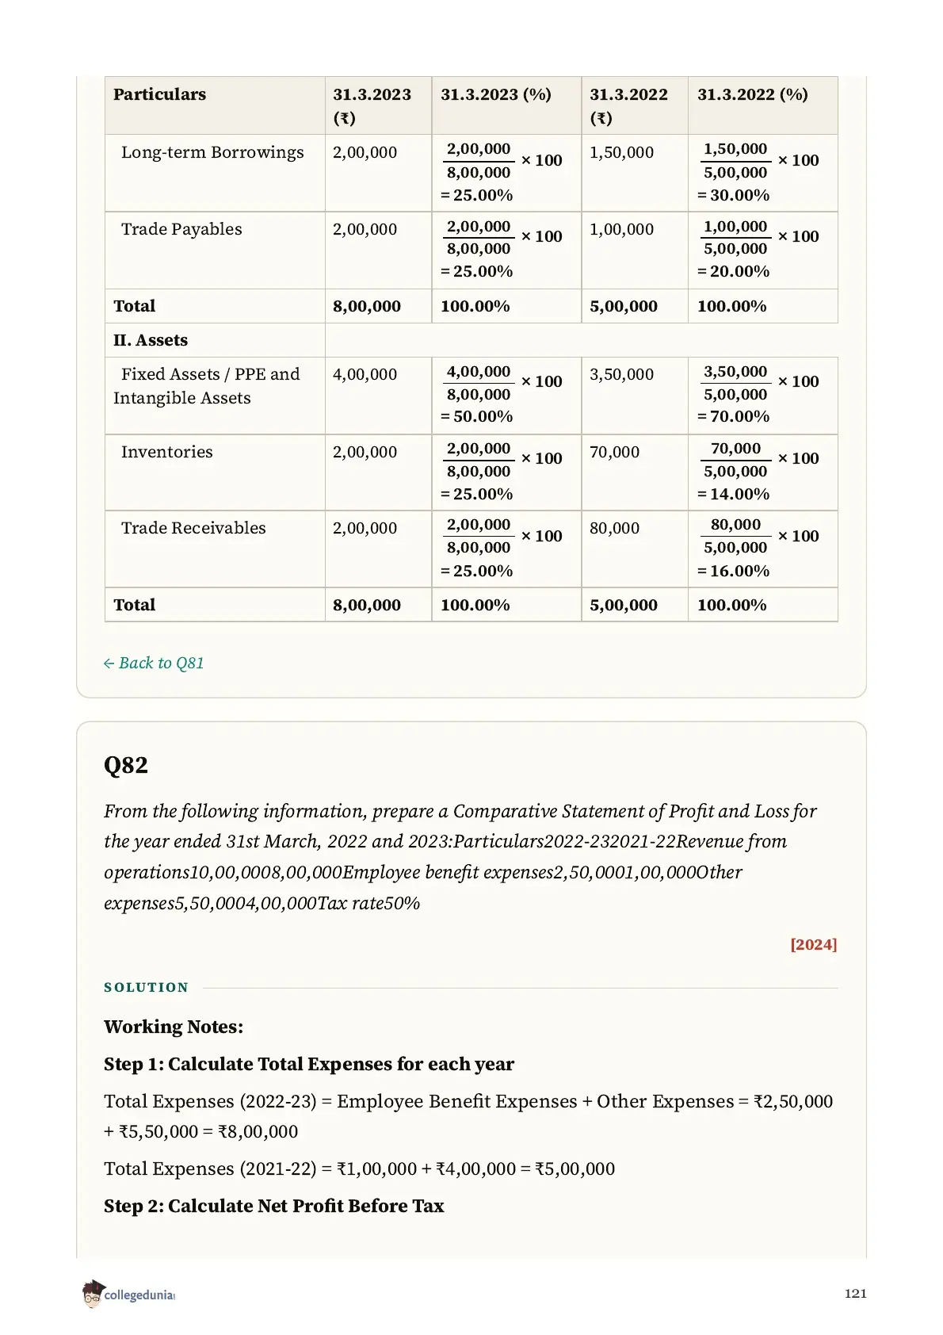
Task: Click the Working Notes heading
Action: (174, 1027)
